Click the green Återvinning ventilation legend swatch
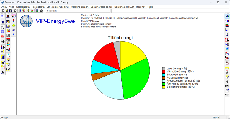The image size is (230, 119). (164, 84)
